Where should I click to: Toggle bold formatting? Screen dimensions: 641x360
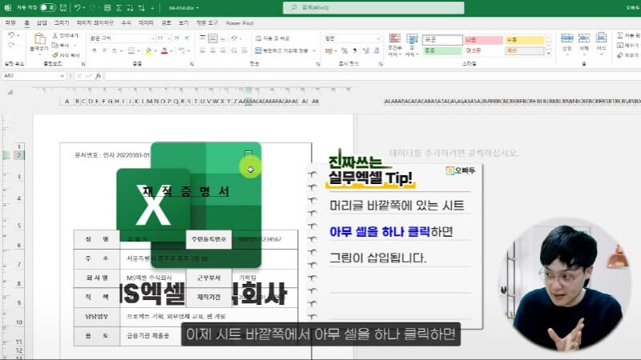point(94,50)
